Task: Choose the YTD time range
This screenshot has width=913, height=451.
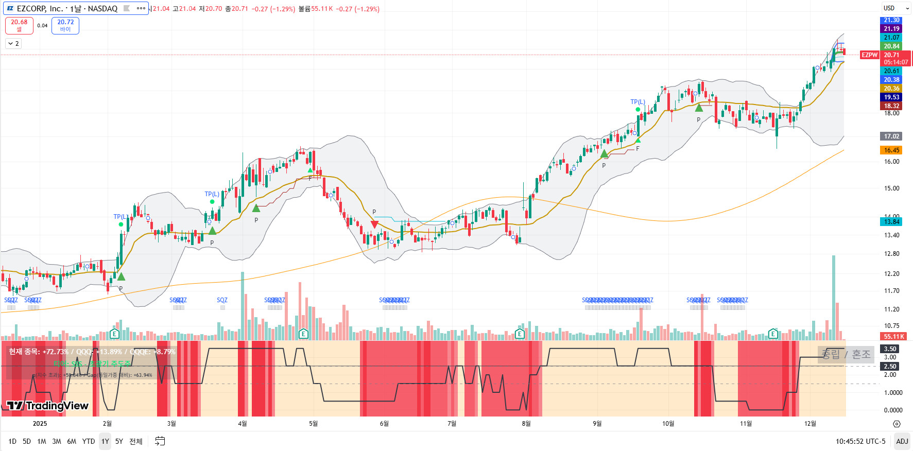Action: [89, 441]
